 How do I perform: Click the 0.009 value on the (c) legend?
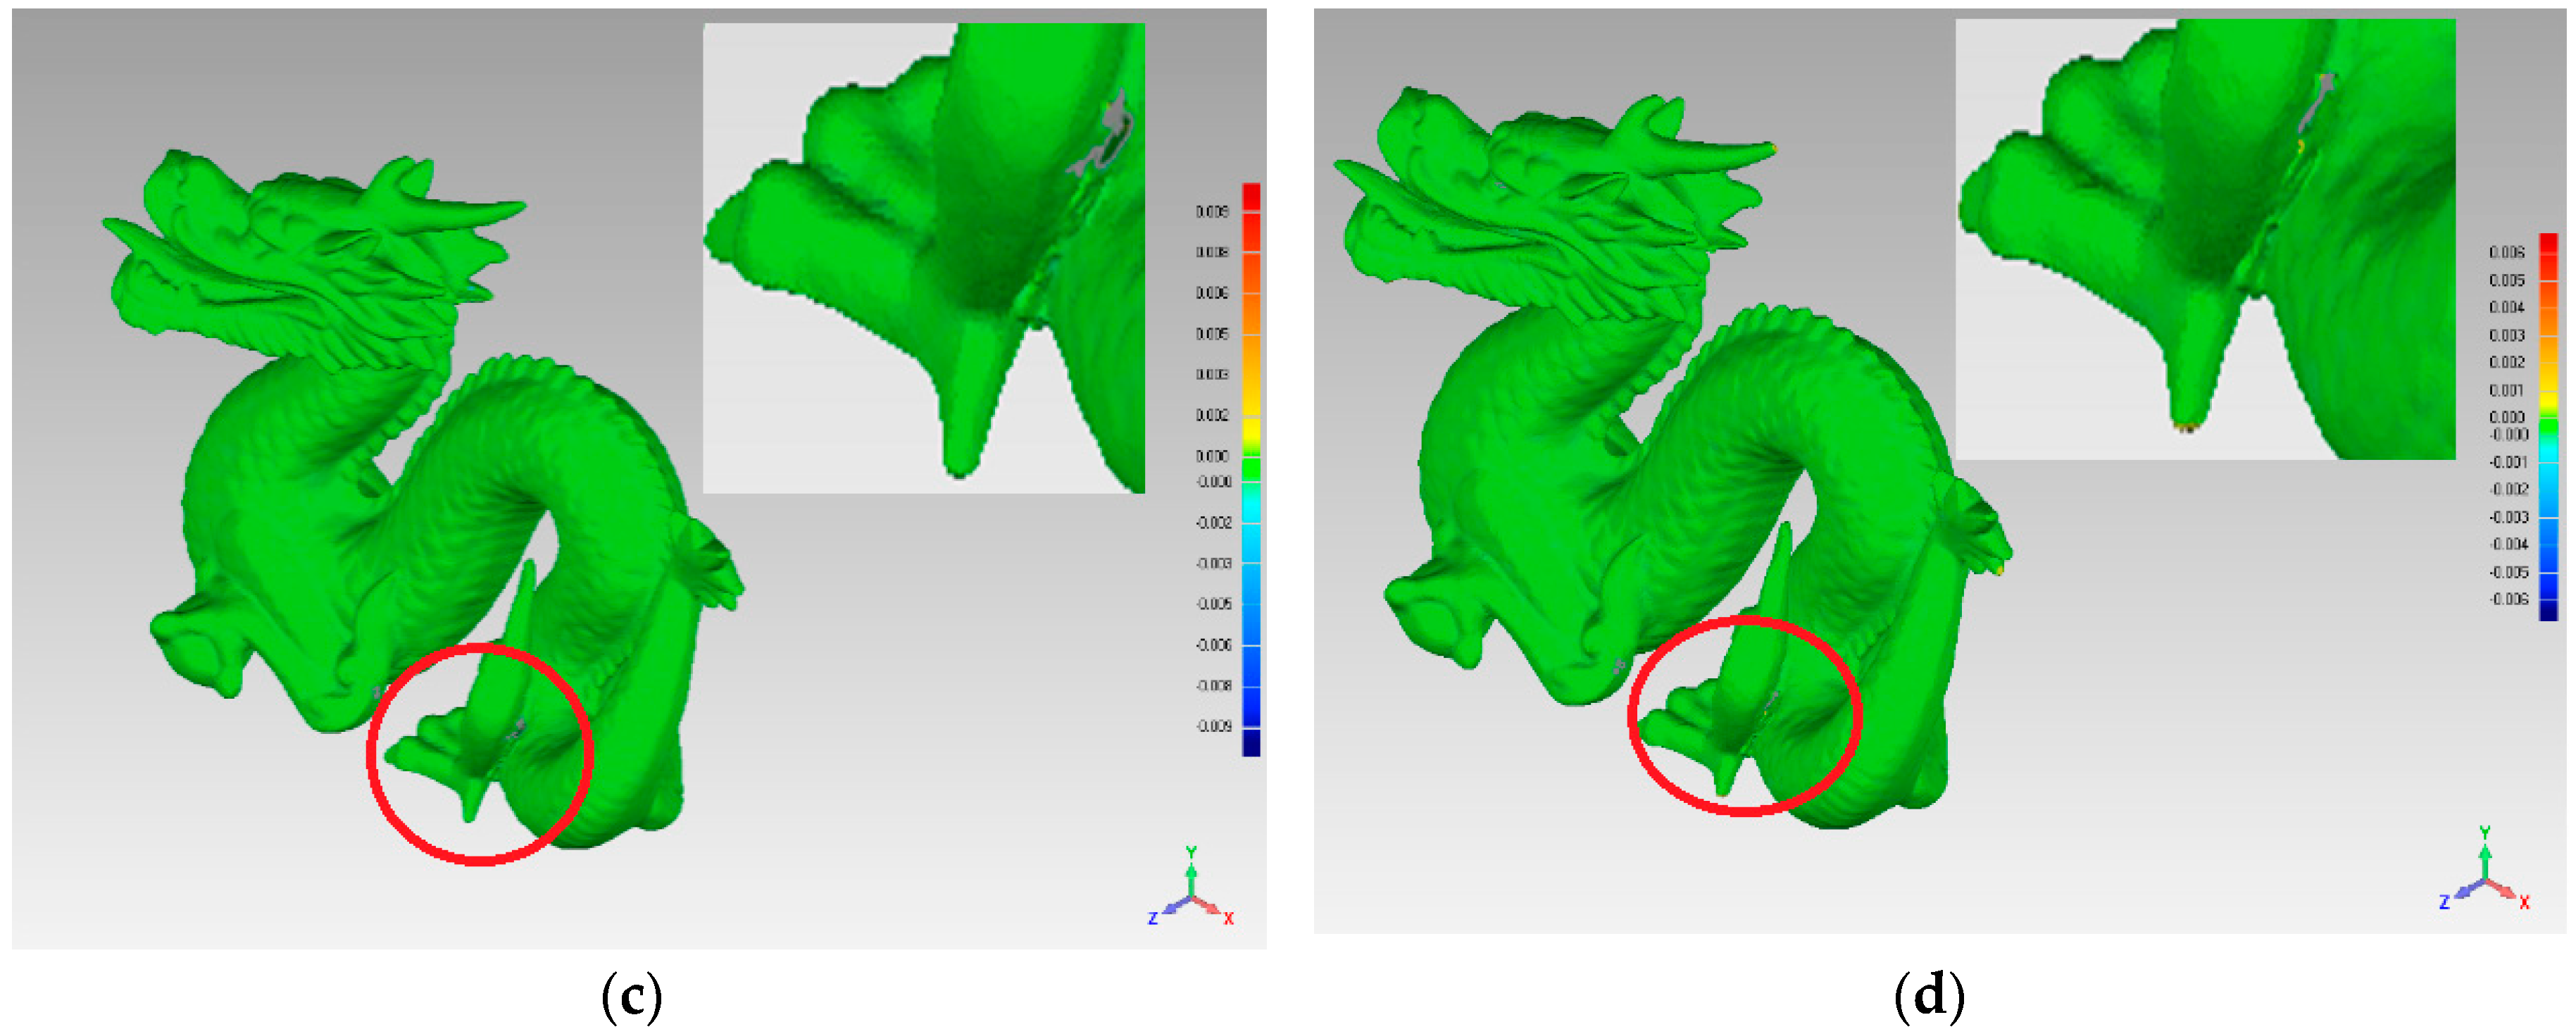pos(1212,212)
